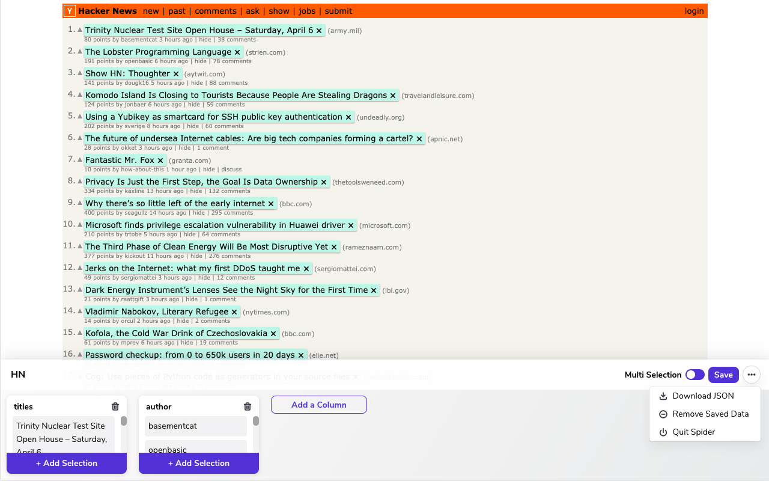The width and height of the screenshot is (769, 481).
Task: Open the 'comments' page in nav bar
Action: pyautogui.click(x=216, y=11)
